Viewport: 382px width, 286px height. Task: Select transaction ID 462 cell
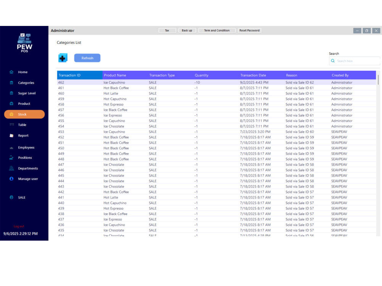(x=80, y=82)
